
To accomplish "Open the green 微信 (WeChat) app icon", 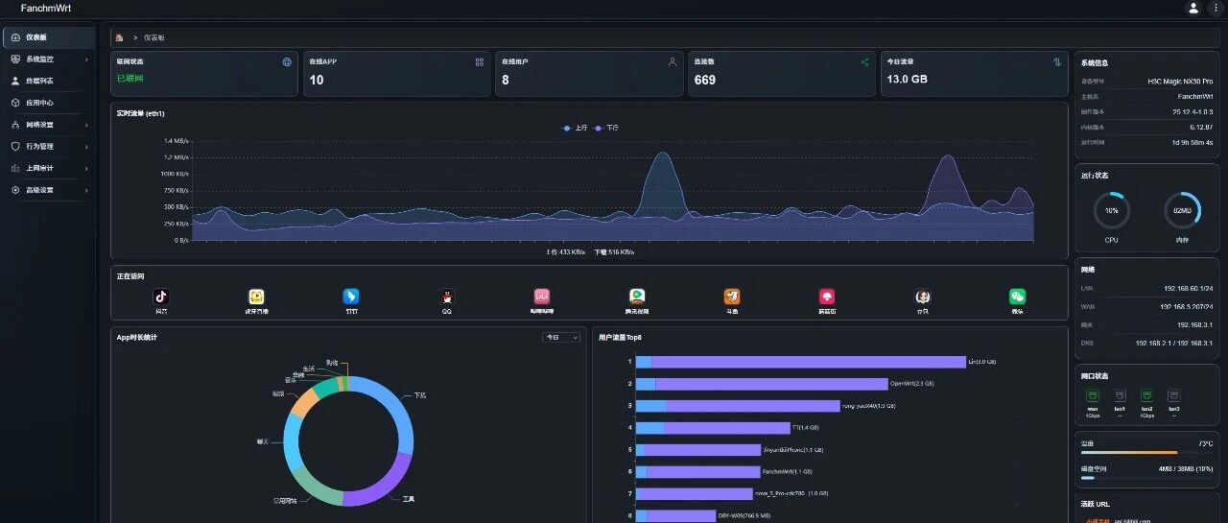I will (1018, 297).
